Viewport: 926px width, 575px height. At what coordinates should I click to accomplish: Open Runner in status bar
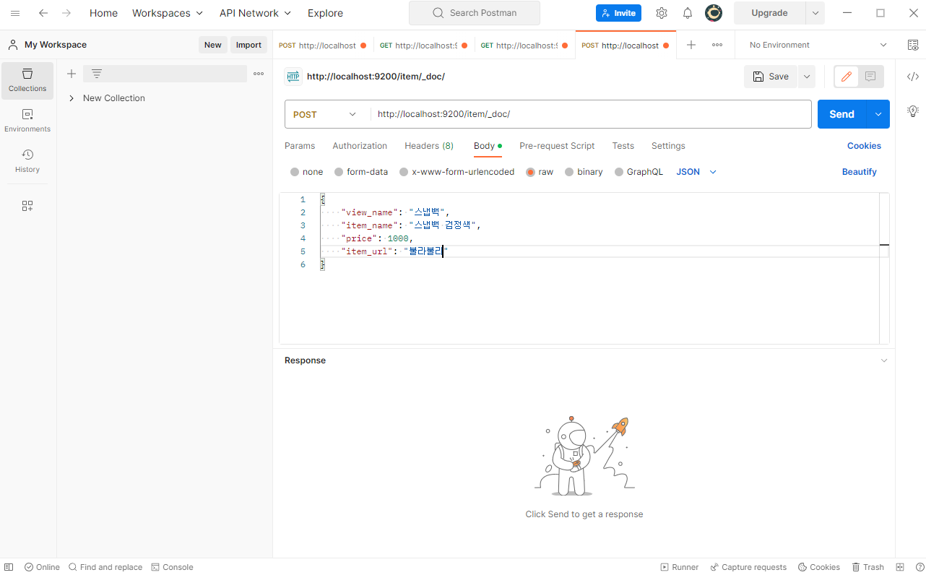(x=680, y=567)
